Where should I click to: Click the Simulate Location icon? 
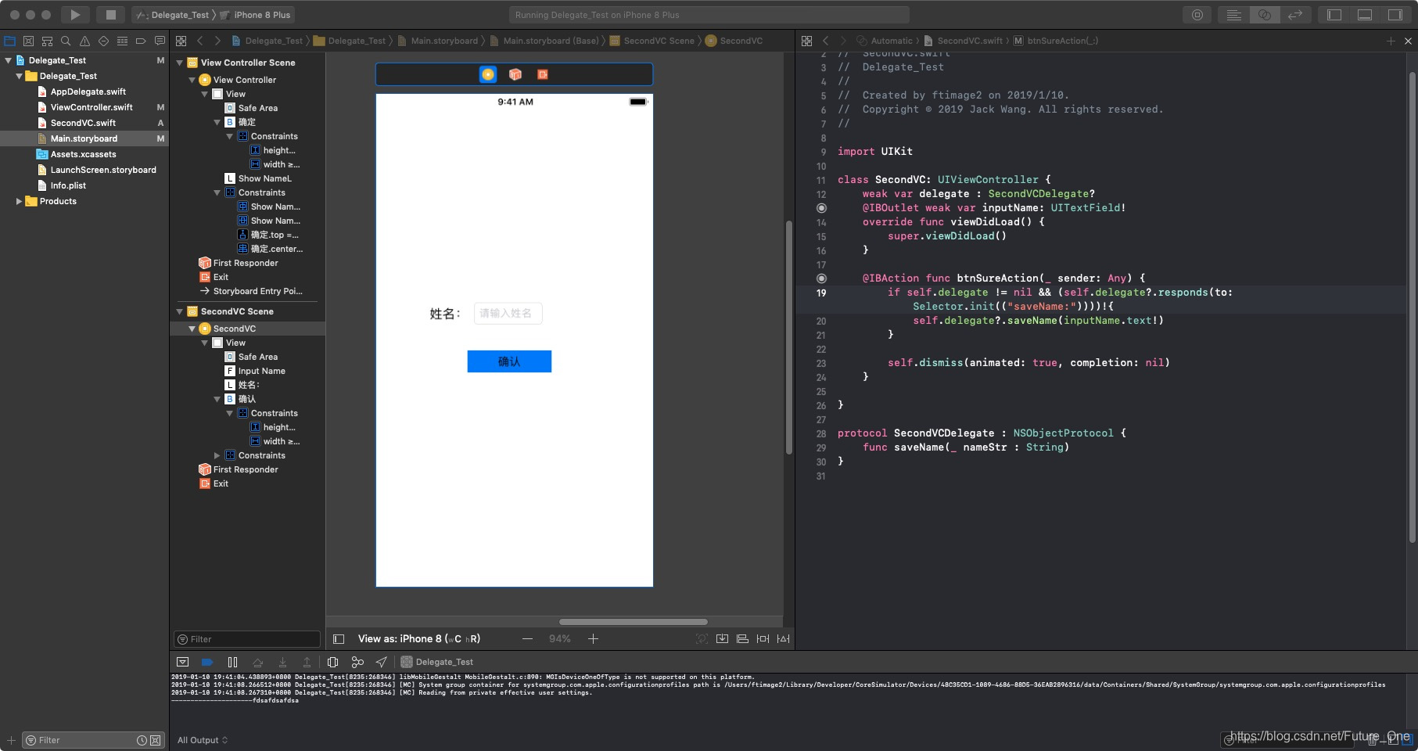click(x=382, y=662)
